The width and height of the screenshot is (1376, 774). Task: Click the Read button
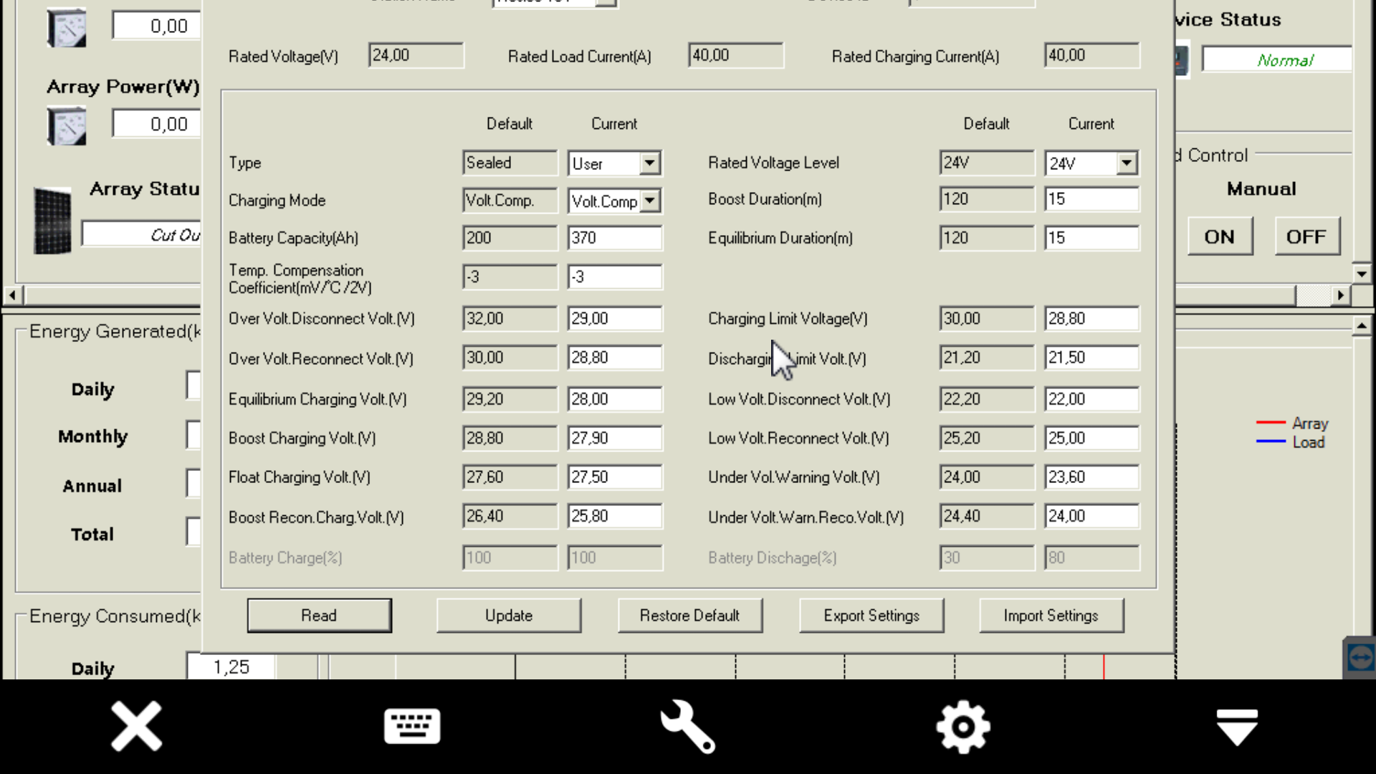coord(319,616)
